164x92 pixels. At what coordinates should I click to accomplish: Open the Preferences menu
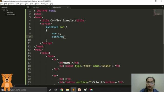(45, 4)
